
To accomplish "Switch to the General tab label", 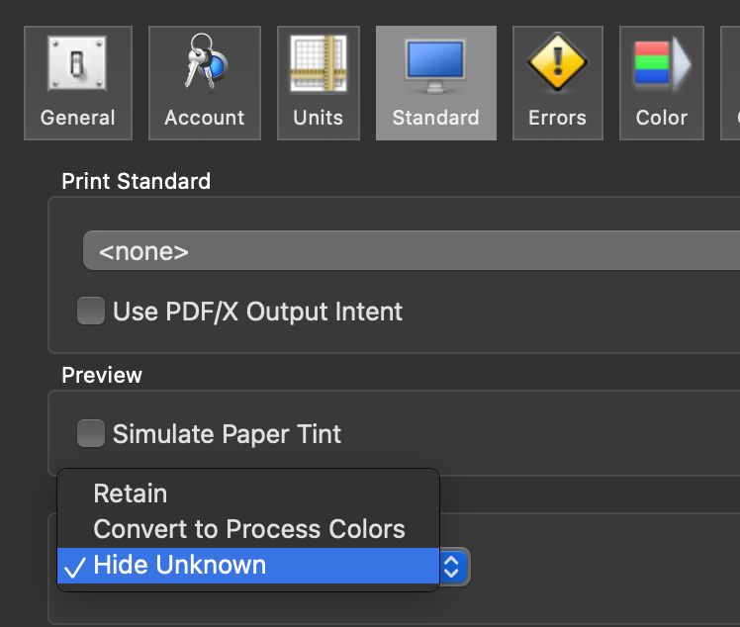I will (78, 118).
